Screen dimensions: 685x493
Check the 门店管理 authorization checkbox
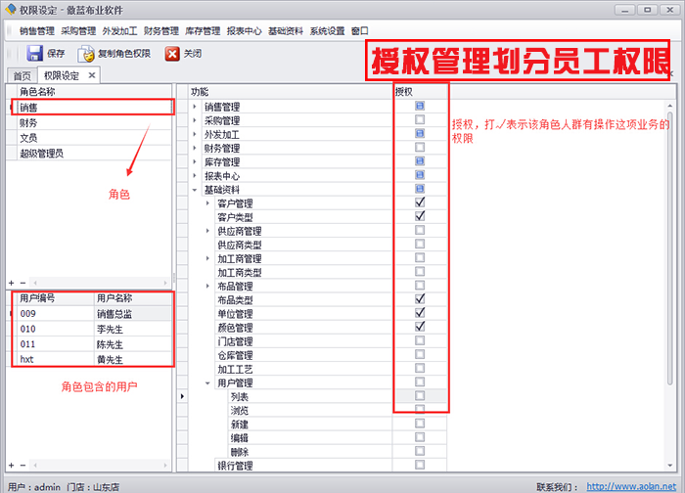(420, 341)
